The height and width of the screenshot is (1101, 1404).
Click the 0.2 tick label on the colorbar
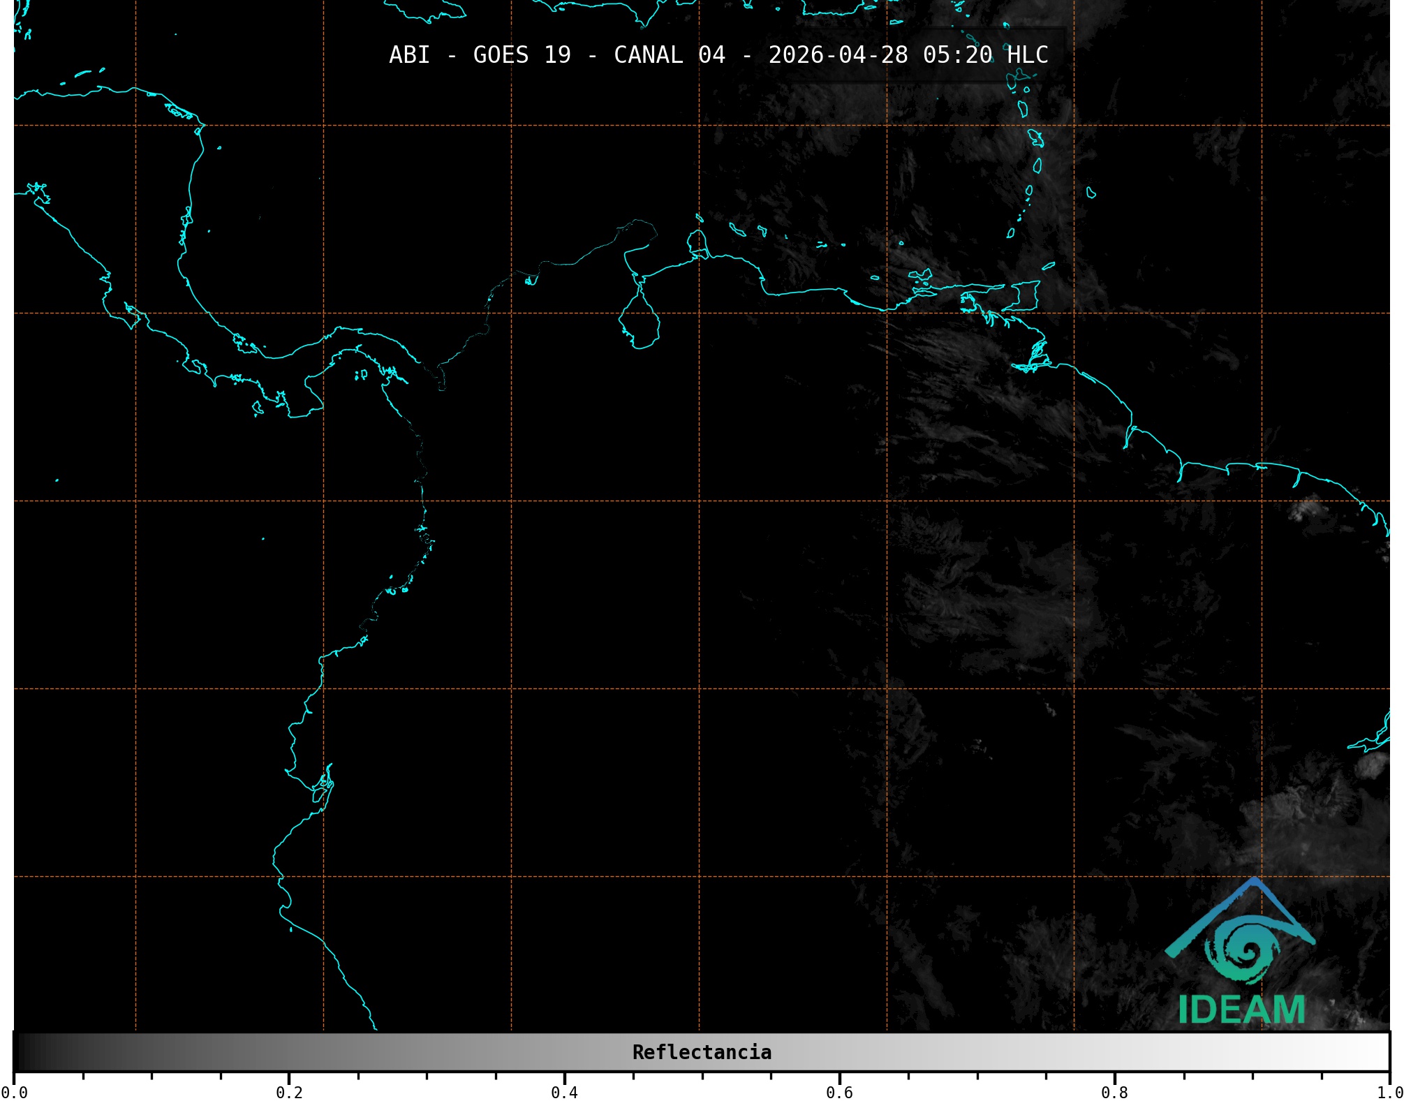pyautogui.click(x=289, y=1093)
